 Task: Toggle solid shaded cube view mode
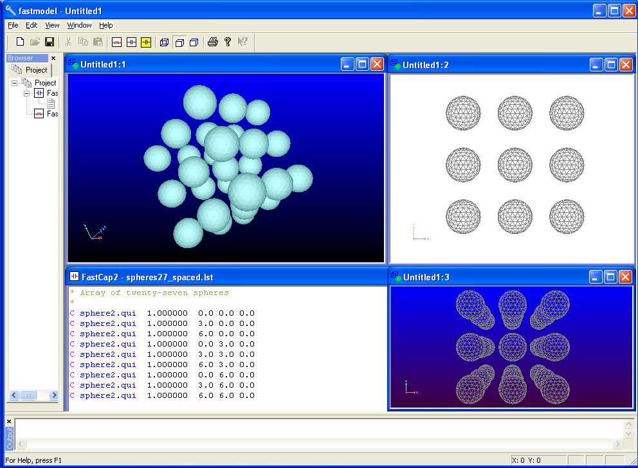[x=194, y=42]
